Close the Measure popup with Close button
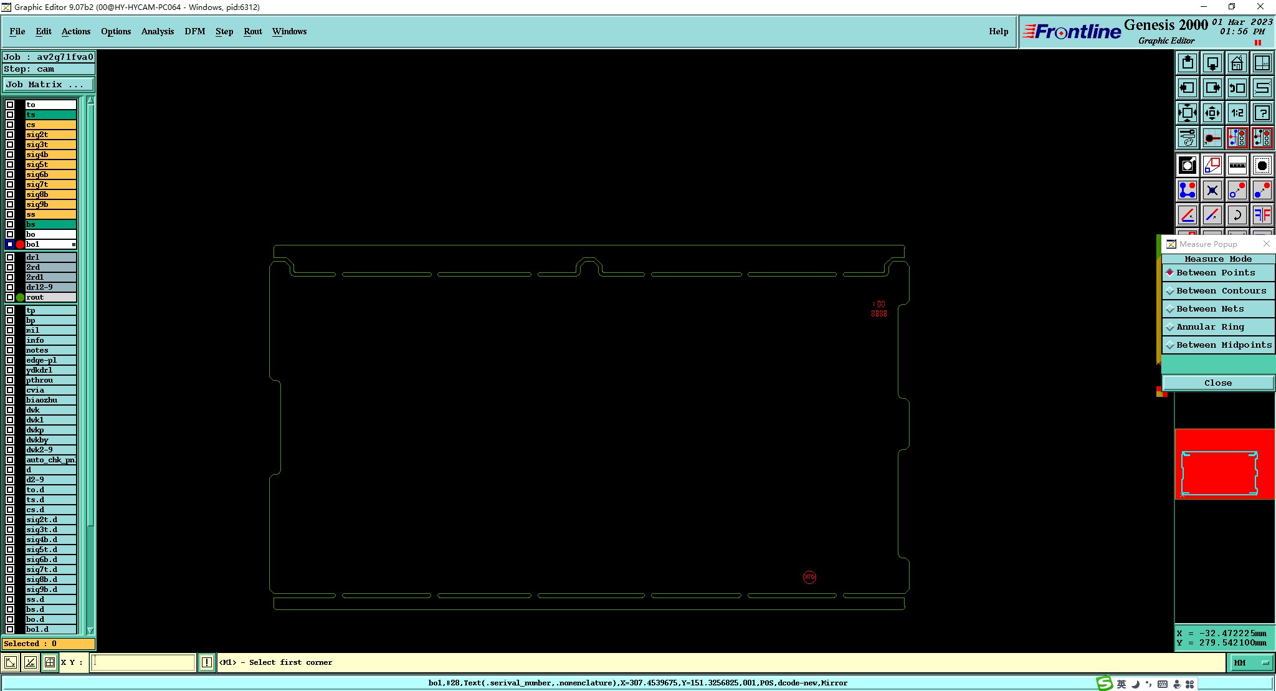1276x691 pixels. [x=1217, y=383]
